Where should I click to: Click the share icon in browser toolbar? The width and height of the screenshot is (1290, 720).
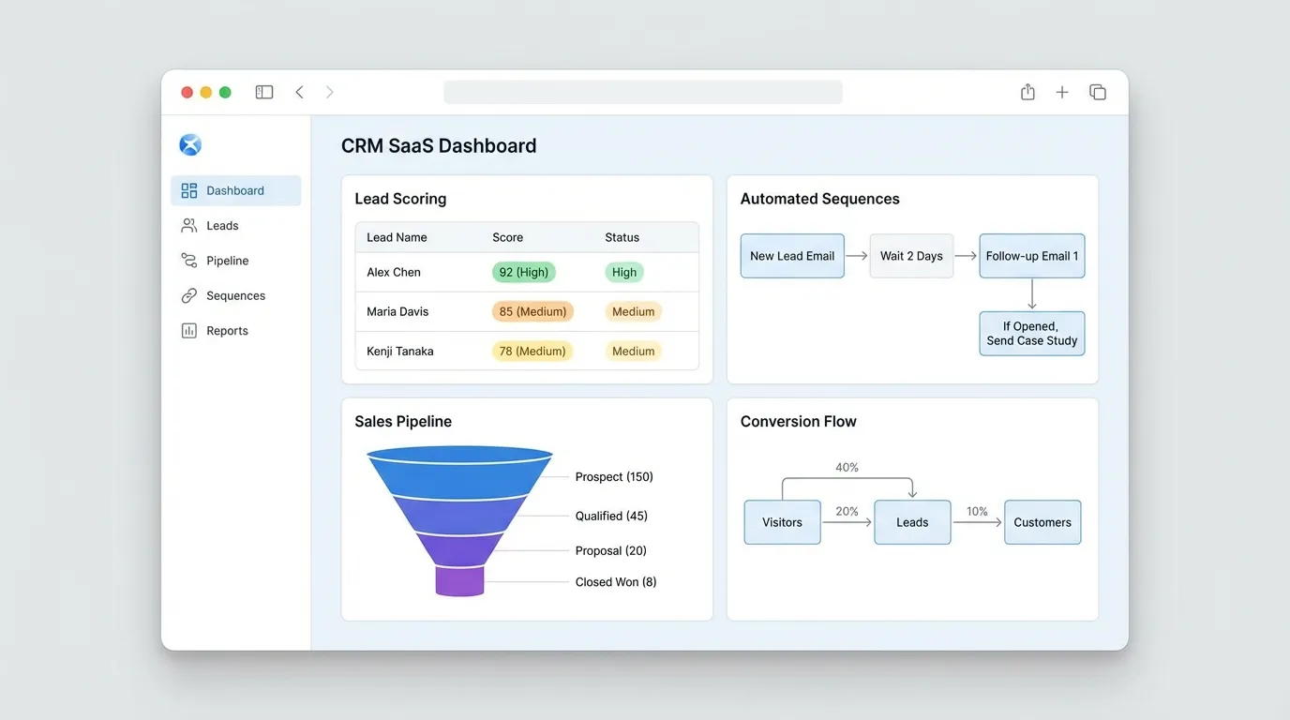coord(1027,92)
